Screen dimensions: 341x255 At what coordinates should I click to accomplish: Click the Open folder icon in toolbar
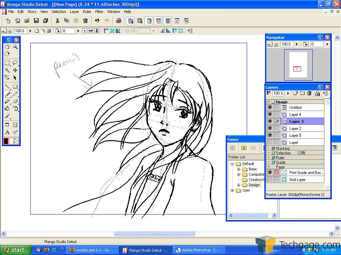[27, 21]
